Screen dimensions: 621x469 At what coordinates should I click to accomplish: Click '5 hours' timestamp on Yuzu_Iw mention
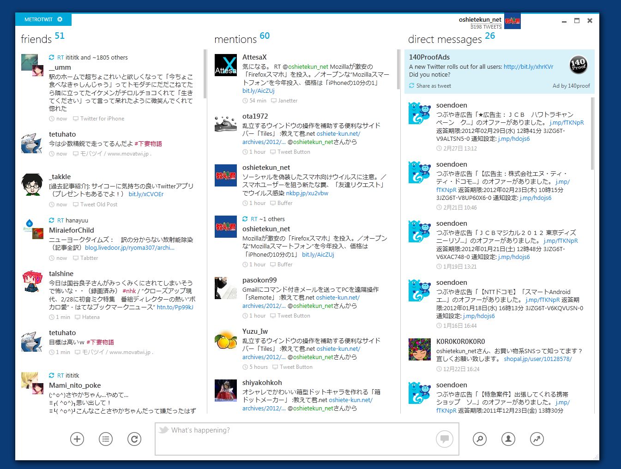click(x=259, y=367)
